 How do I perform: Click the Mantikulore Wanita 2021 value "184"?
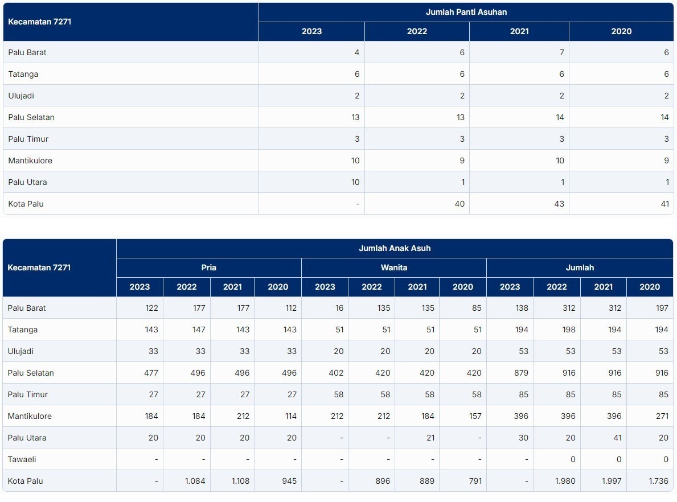point(428,416)
